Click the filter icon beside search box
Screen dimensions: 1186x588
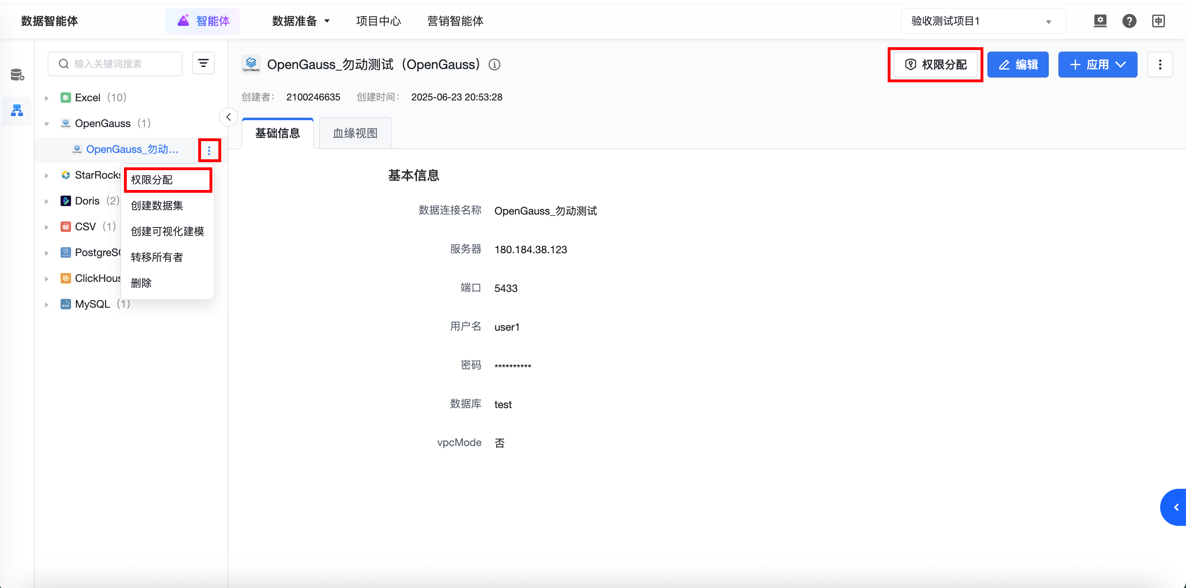tap(203, 63)
